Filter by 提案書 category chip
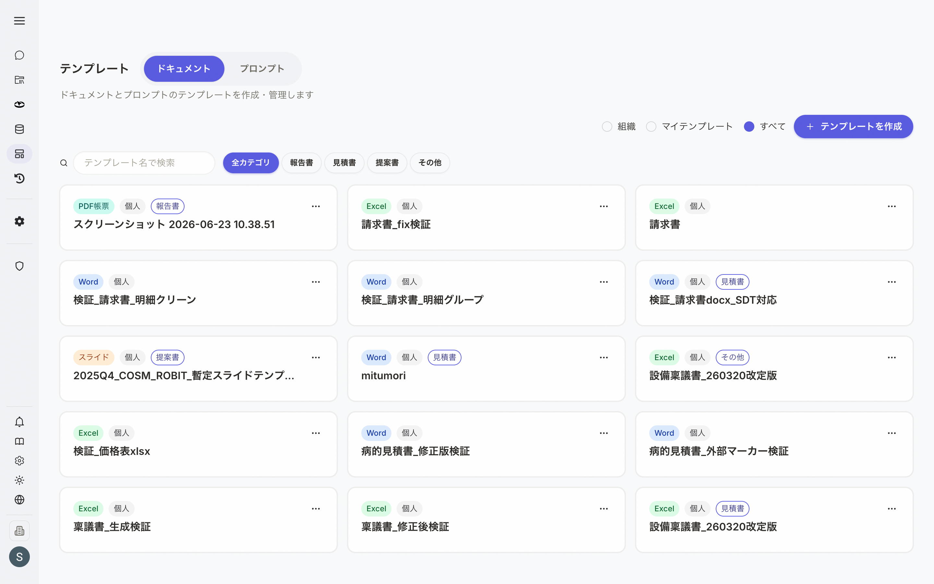Viewport: 934px width, 584px height. click(387, 163)
